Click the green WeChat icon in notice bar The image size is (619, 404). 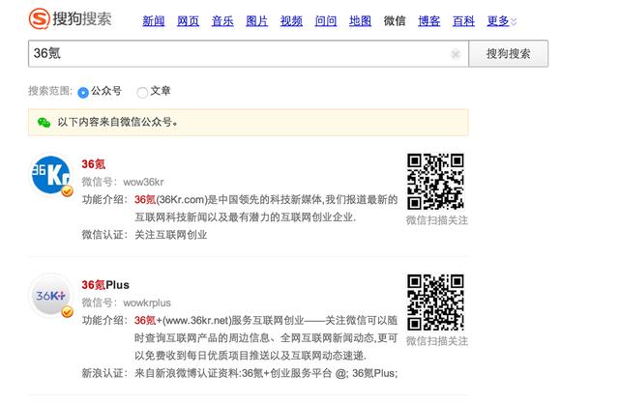(43, 123)
